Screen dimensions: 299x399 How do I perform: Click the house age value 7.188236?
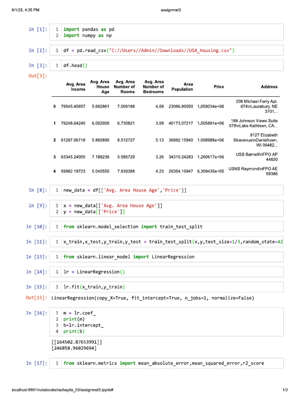pos(101,157)
